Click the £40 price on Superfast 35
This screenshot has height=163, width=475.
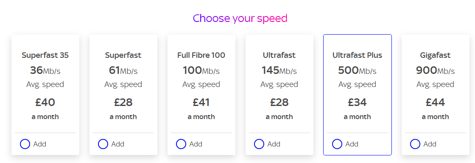point(45,102)
